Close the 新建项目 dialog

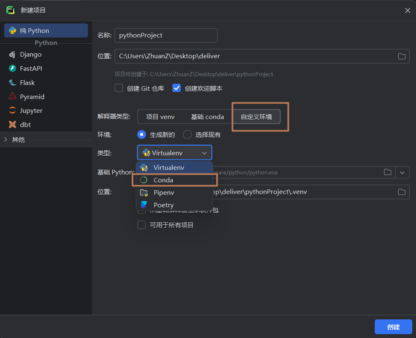coord(408,10)
